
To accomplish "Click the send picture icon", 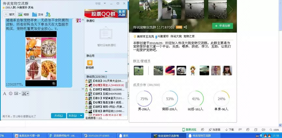I will 16,93.
